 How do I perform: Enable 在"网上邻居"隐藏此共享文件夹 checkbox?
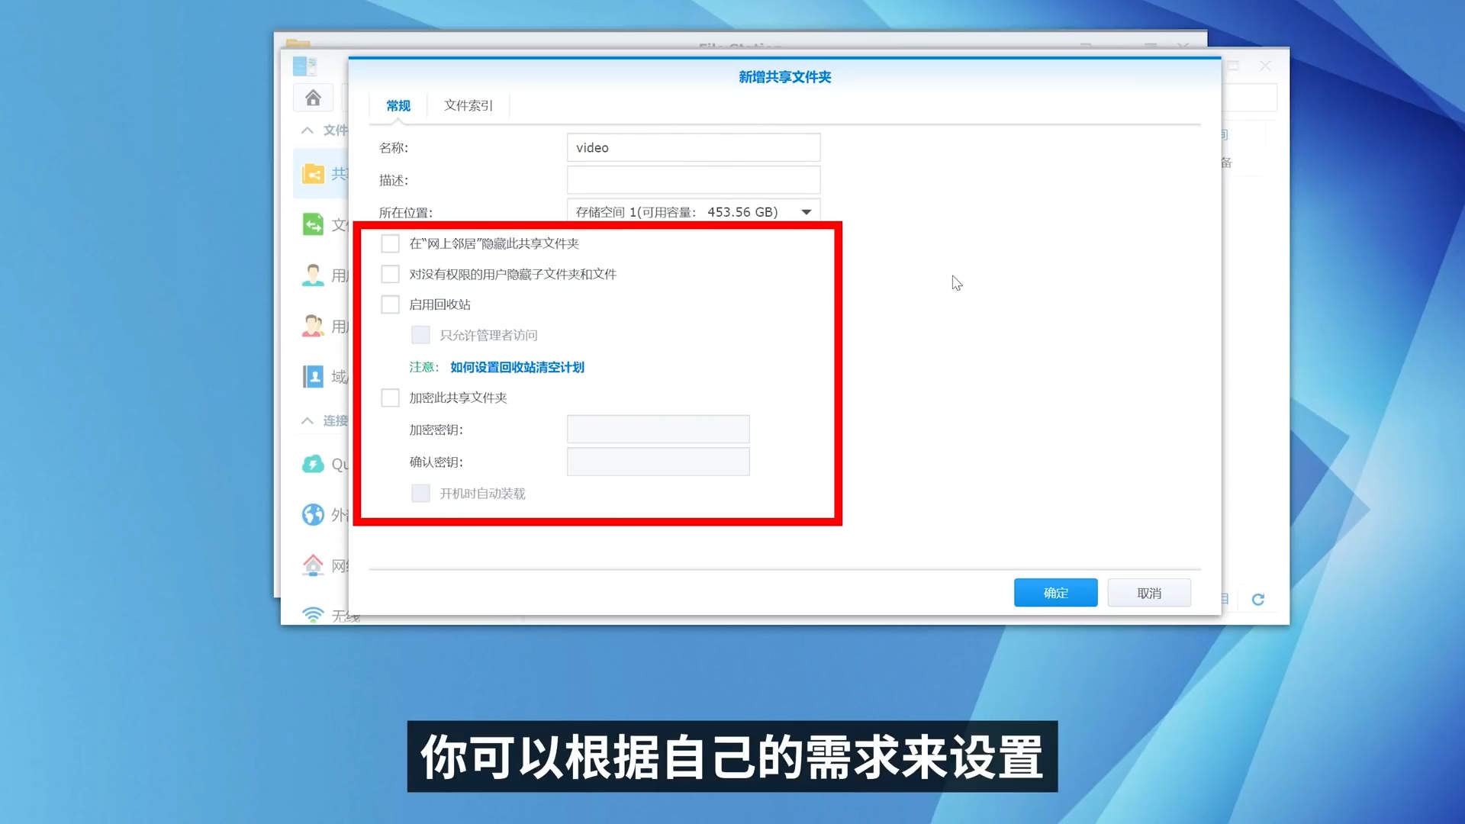click(x=391, y=243)
